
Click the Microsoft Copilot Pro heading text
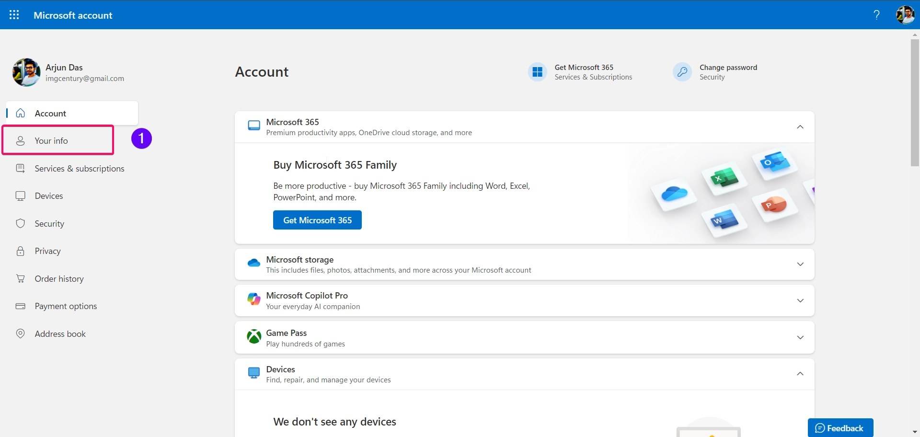click(x=307, y=296)
